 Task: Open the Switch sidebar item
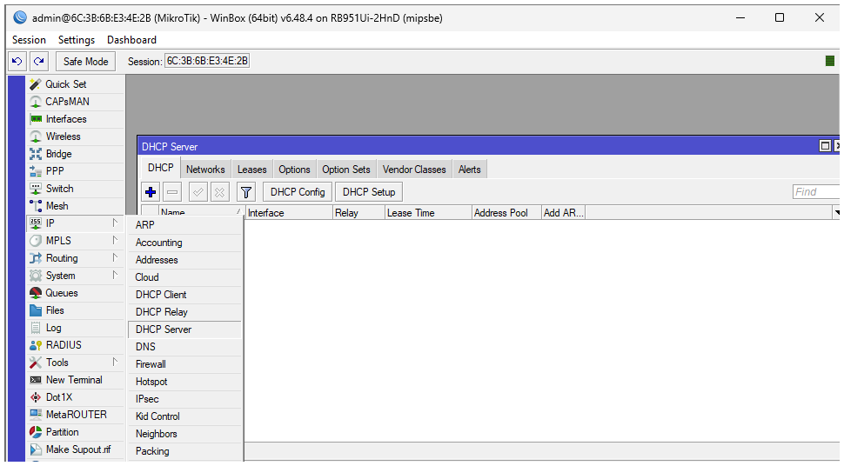(76, 189)
